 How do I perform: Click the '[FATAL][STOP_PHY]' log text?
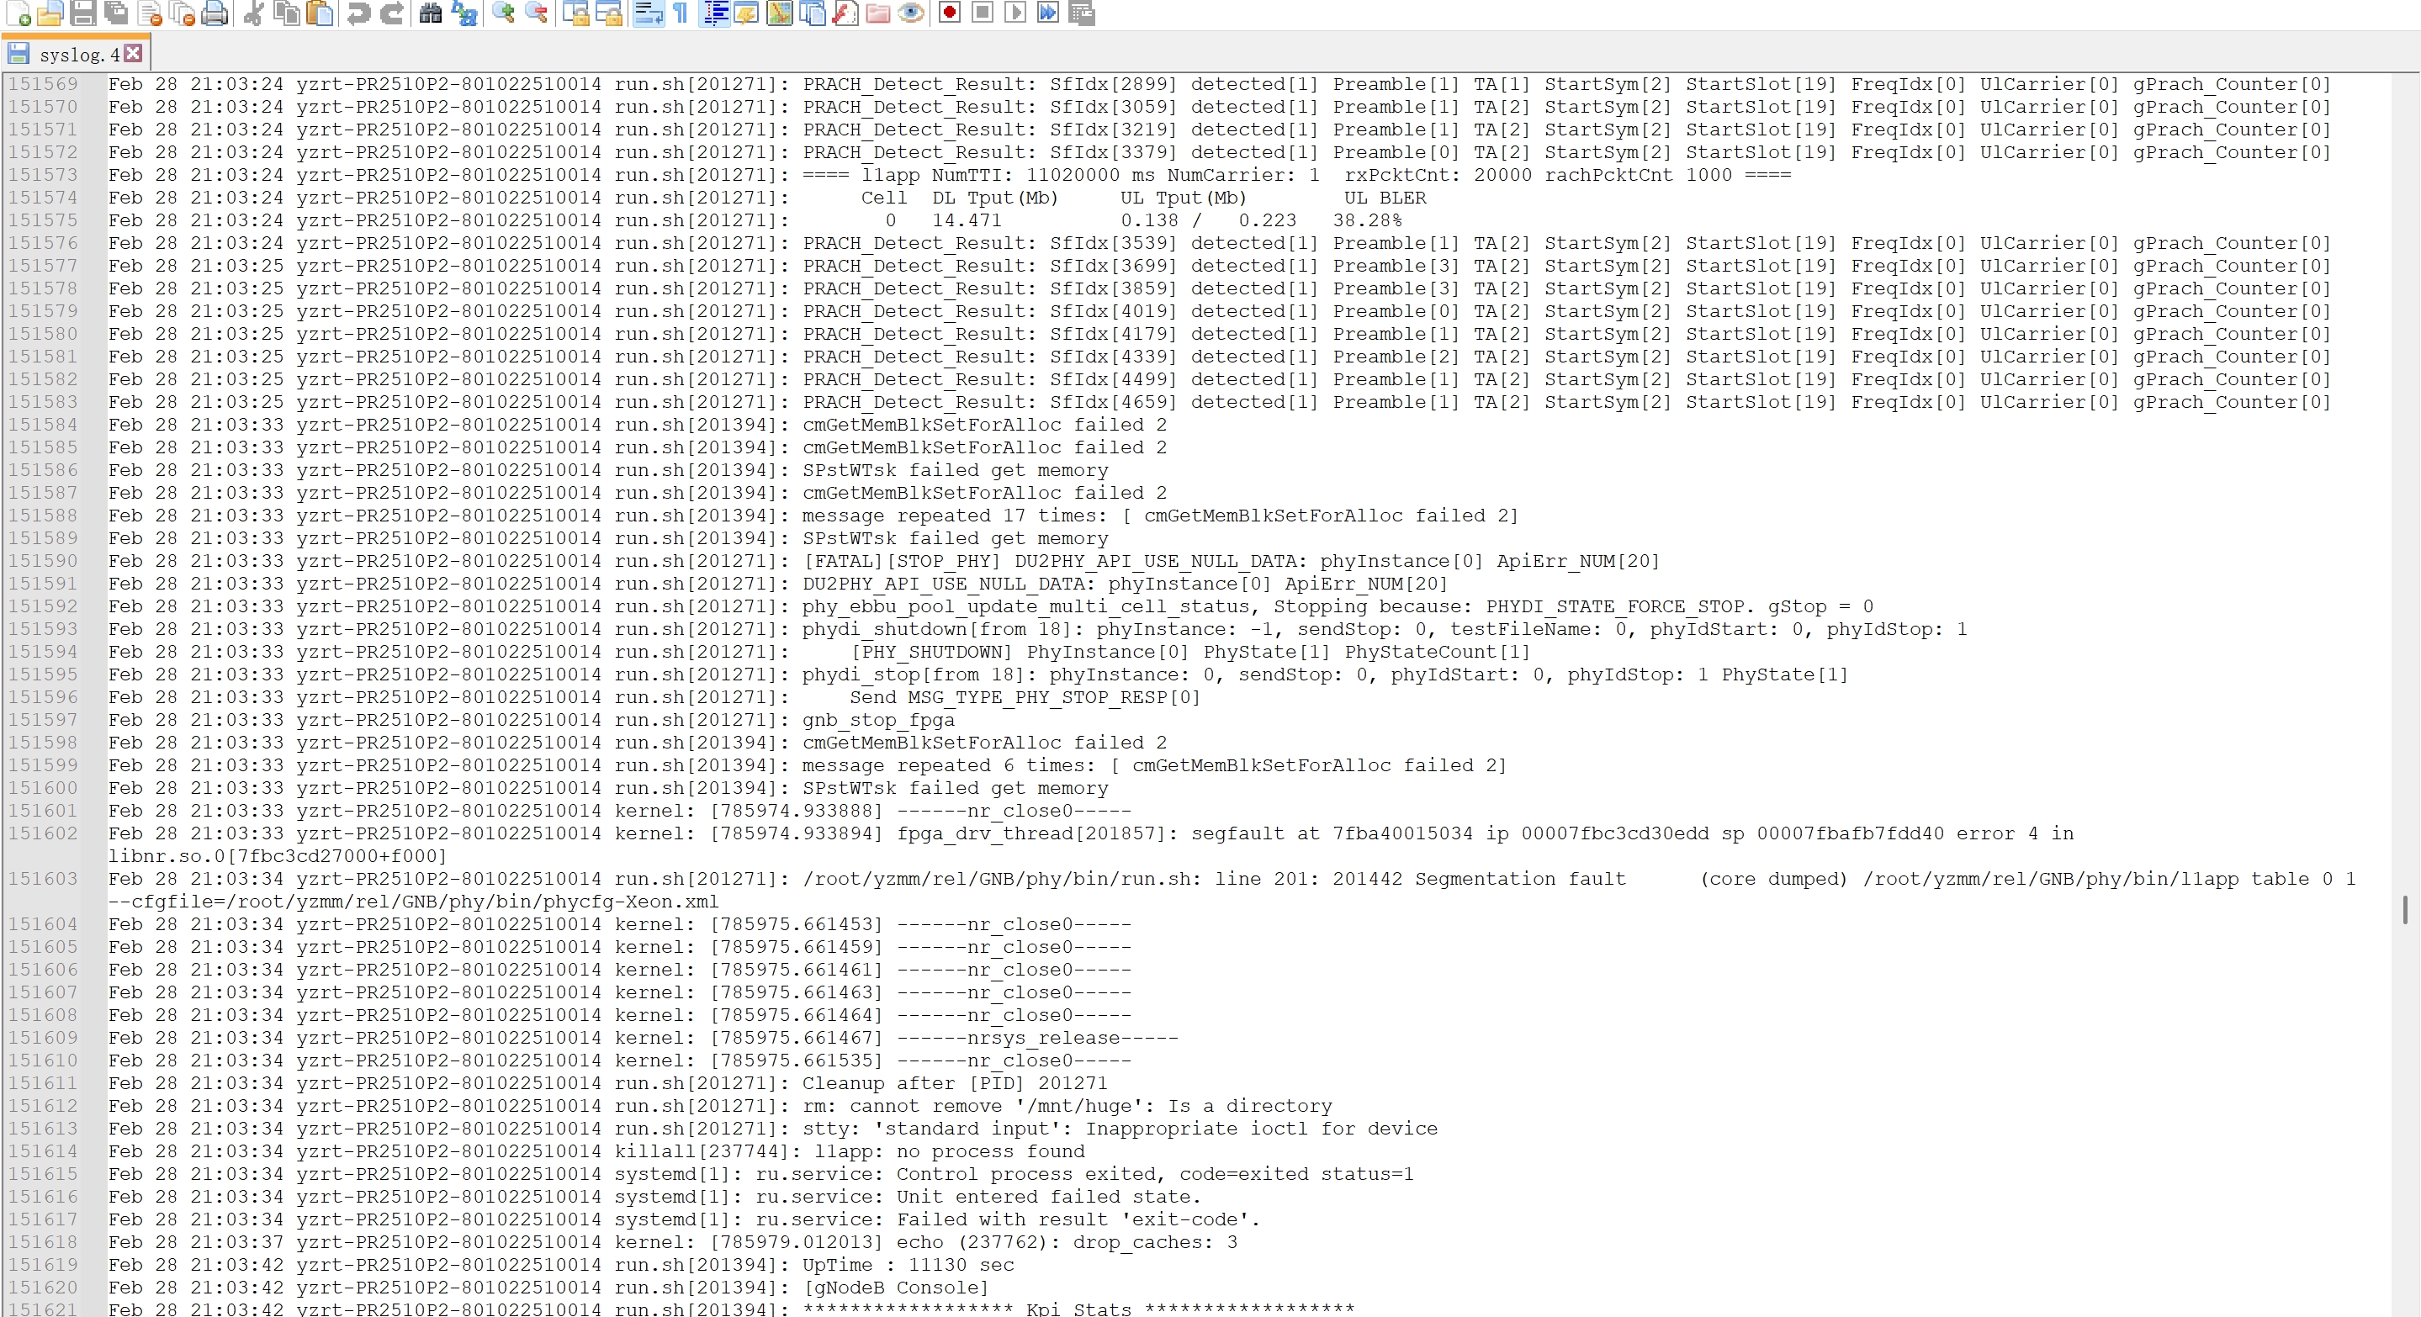pos(901,561)
